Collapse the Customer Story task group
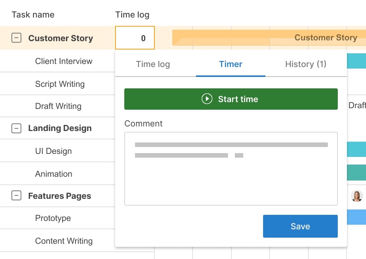Screen dimensions: 366x259 coord(16,38)
